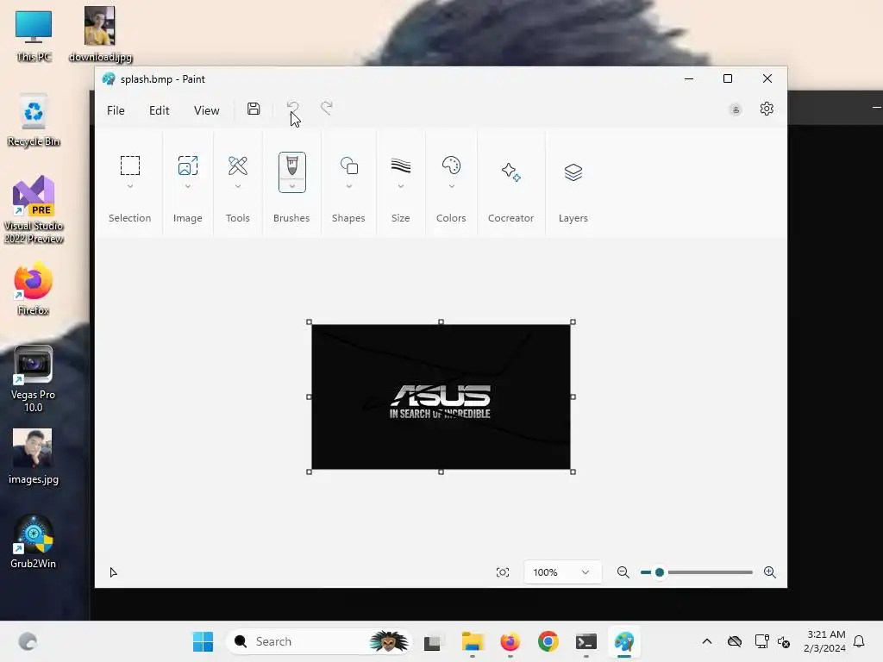Click the Colors label
The image size is (883, 662).
coord(451,218)
